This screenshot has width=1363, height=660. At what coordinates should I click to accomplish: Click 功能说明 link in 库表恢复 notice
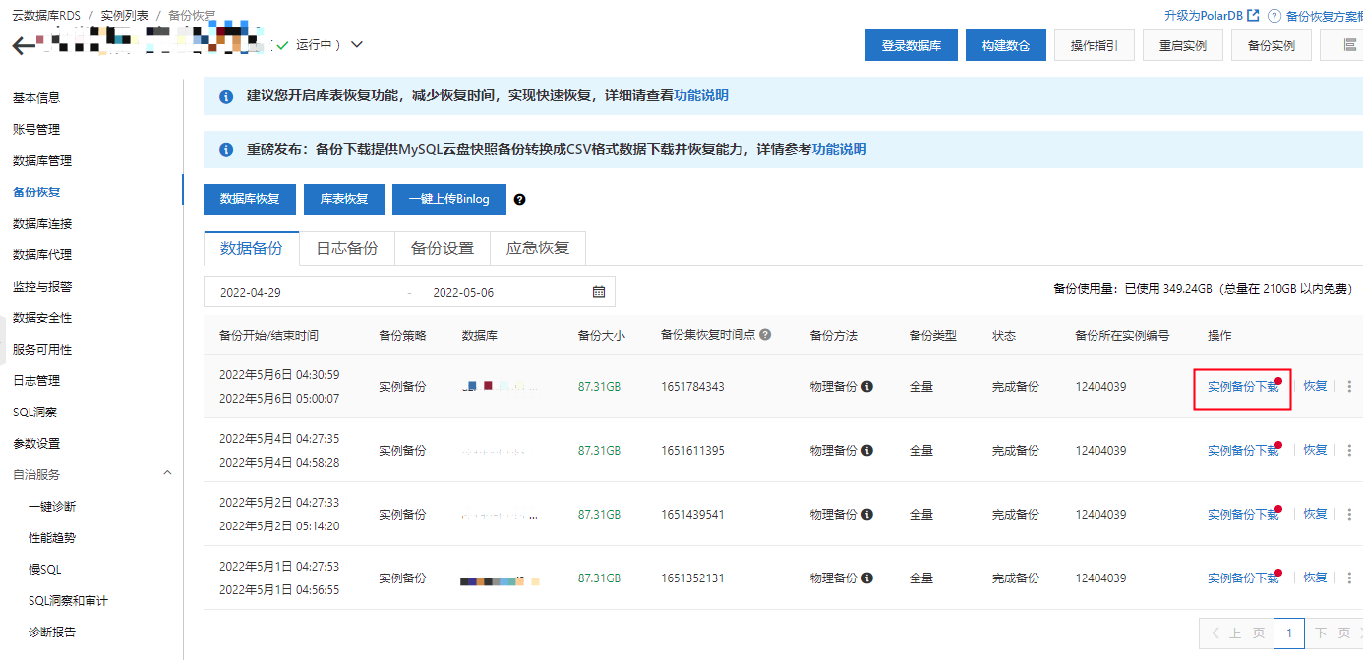(701, 95)
